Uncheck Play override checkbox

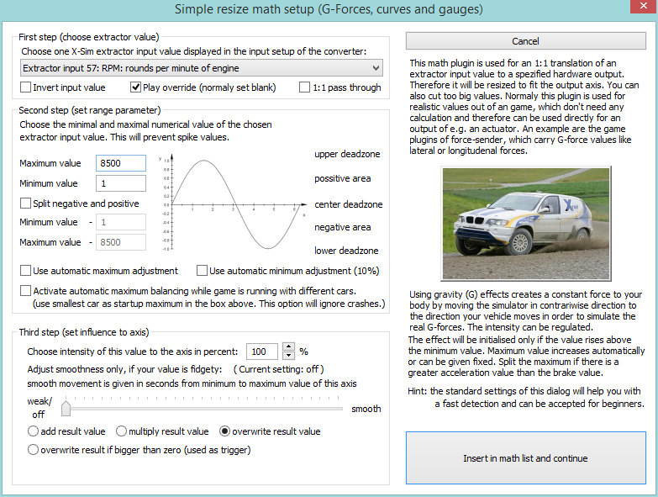pos(135,87)
